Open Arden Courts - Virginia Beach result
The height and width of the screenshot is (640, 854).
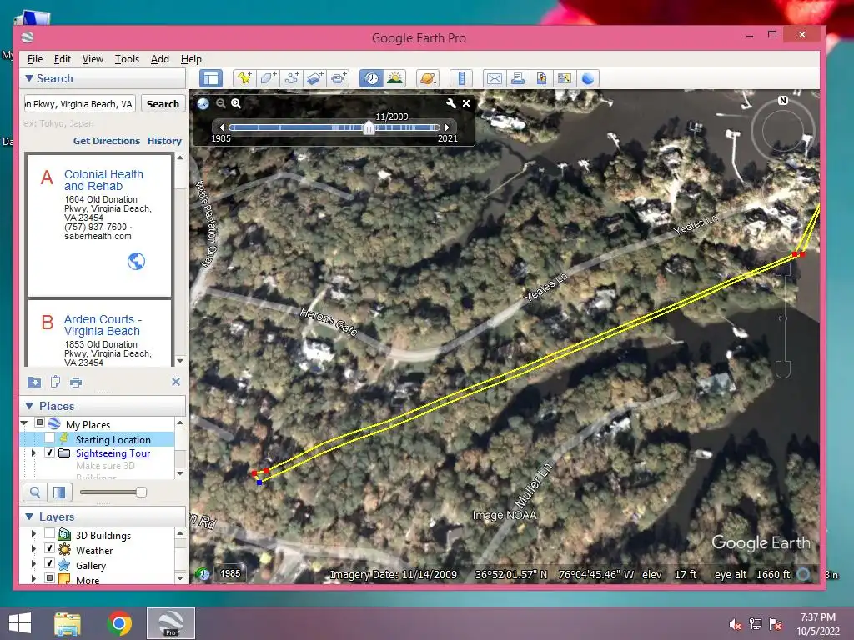click(103, 325)
